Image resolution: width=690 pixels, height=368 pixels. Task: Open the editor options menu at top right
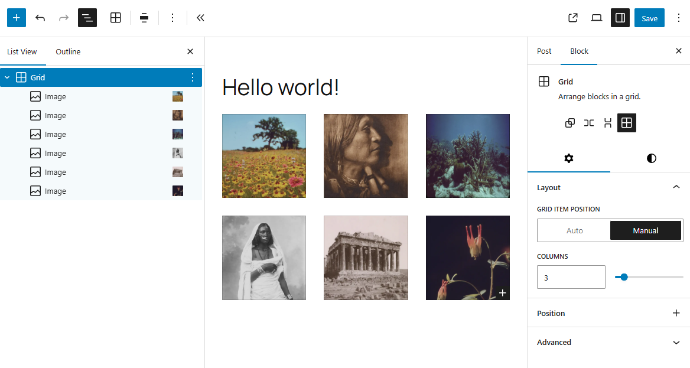(678, 18)
